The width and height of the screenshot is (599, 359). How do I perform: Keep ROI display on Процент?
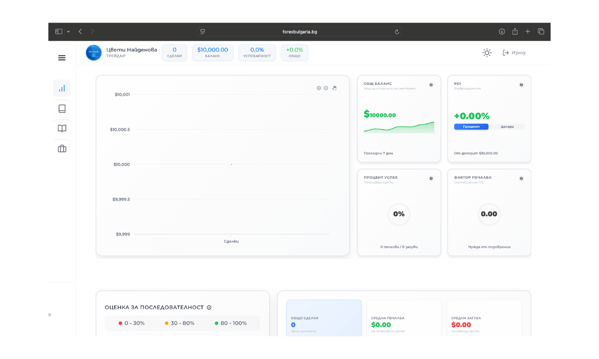pyautogui.click(x=471, y=126)
